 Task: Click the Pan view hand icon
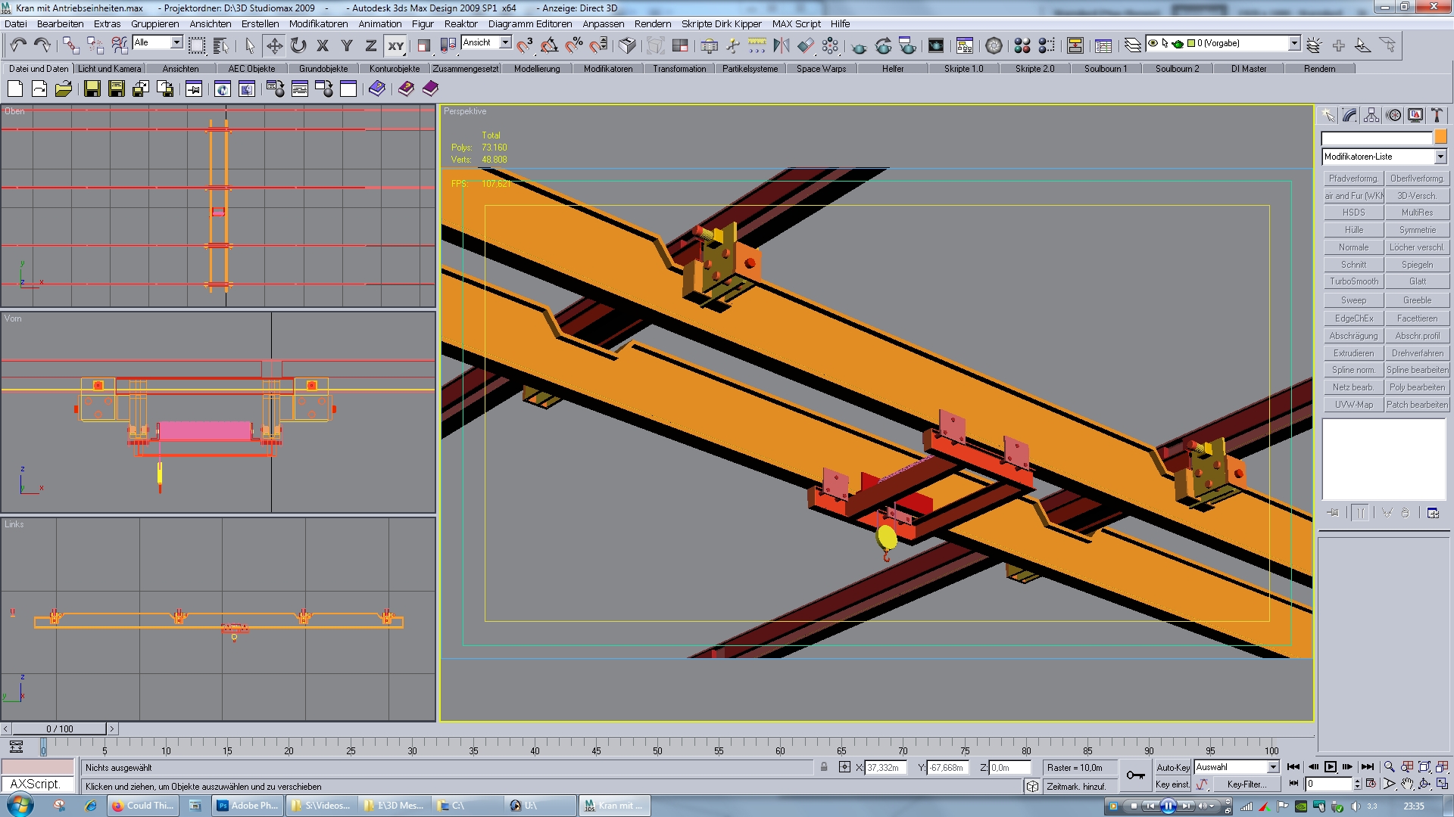(x=1407, y=784)
